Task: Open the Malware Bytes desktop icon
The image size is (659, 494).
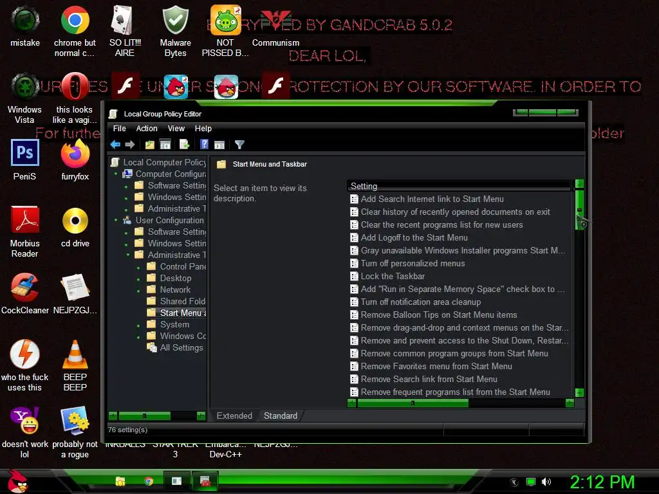Action: tap(175, 31)
